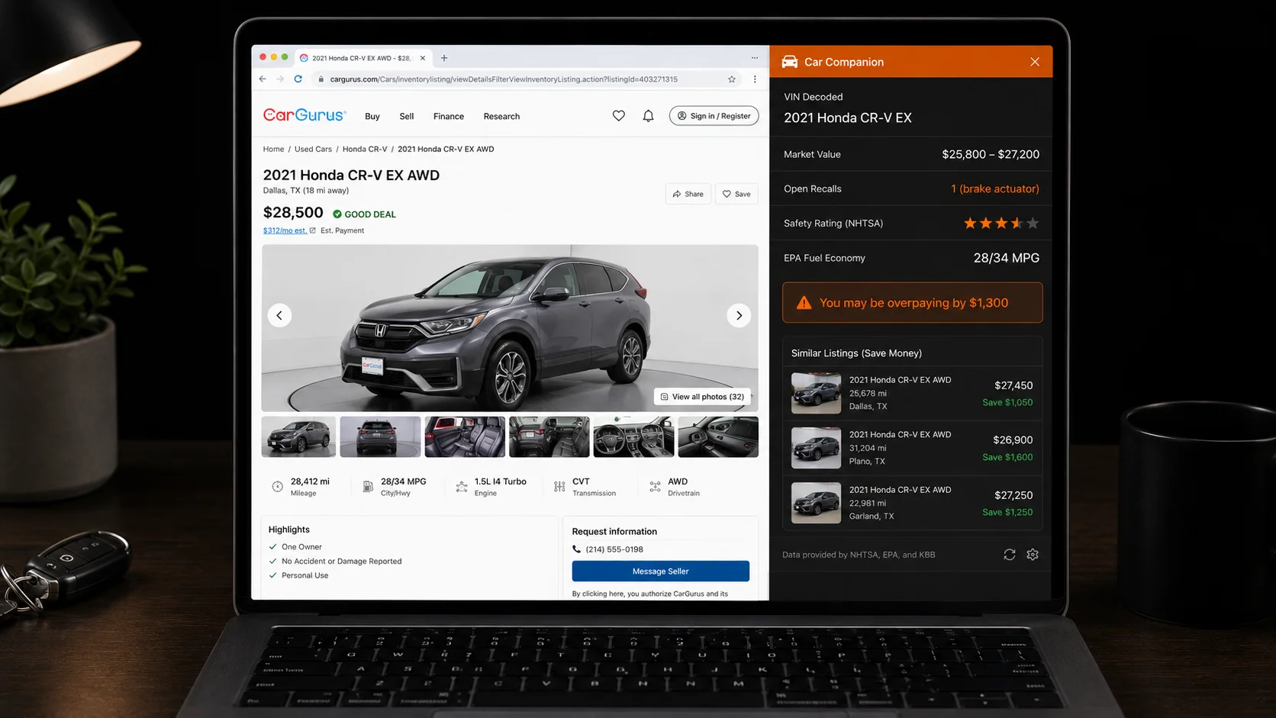Image resolution: width=1276 pixels, height=718 pixels.
Task: Click the phone number (214) 555-0198
Action: click(x=614, y=549)
